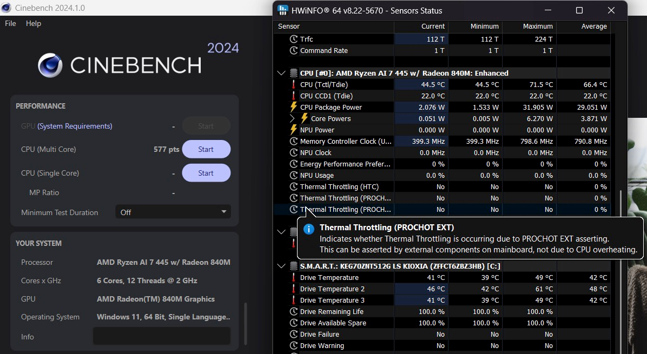Open the File menu in Cinebench
This screenshot has height=354, width=647.
point(10,23)
